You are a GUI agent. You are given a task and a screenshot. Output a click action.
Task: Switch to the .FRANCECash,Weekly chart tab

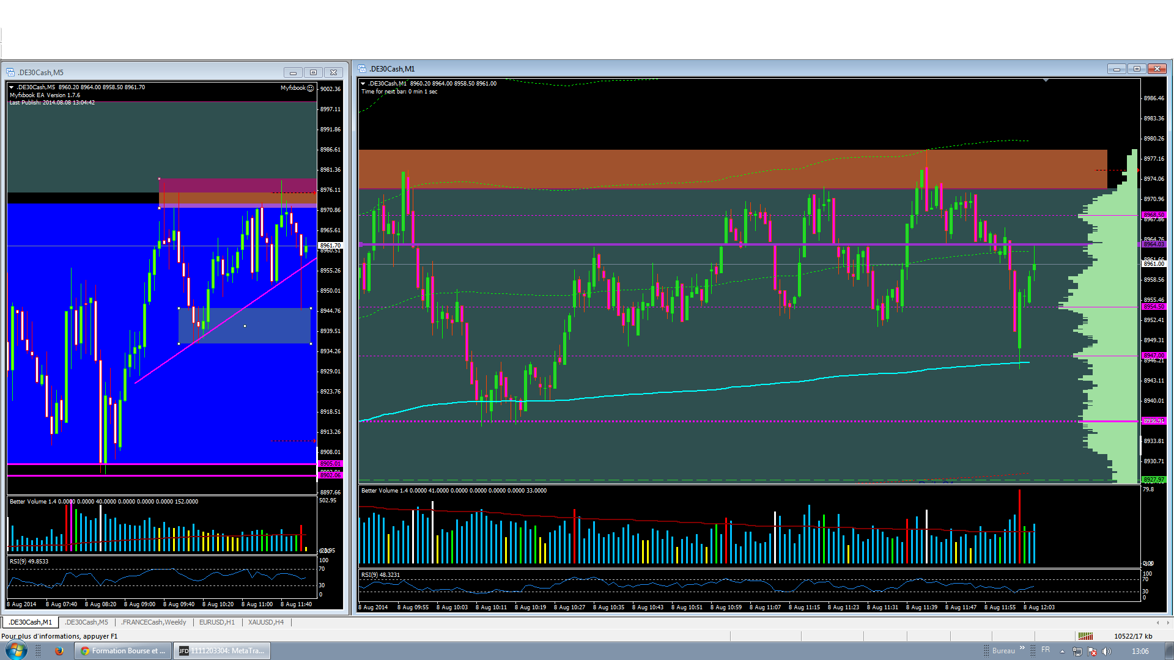pyautogui.click(x=153, y=622)
